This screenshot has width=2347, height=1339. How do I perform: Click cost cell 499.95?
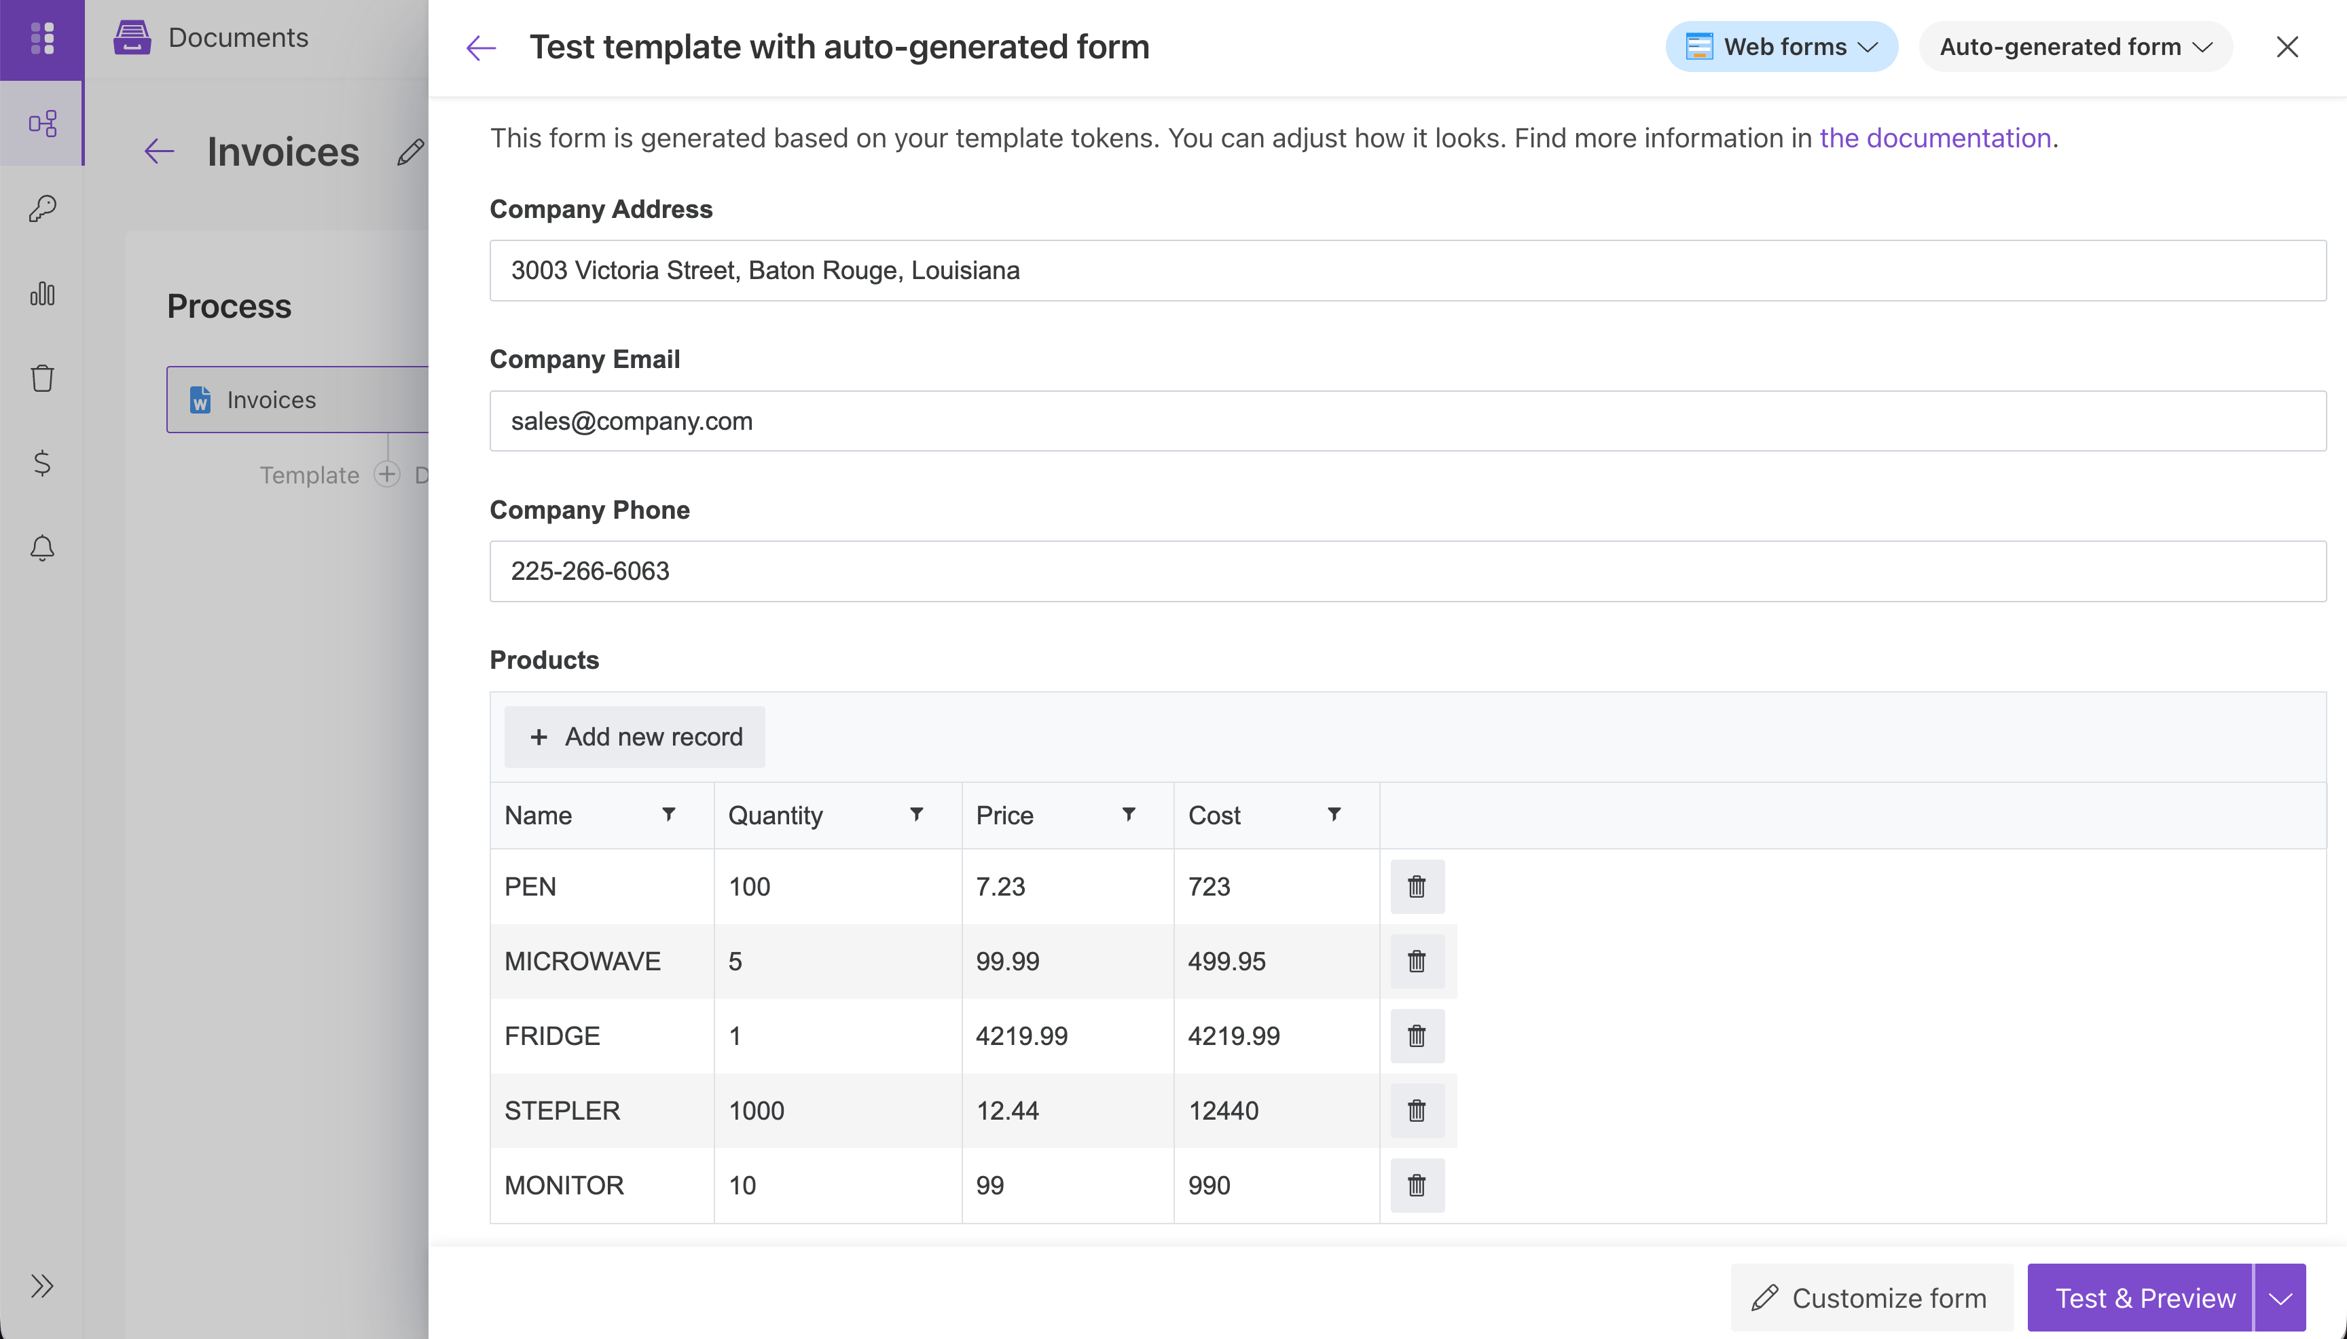click(1277, 961)
